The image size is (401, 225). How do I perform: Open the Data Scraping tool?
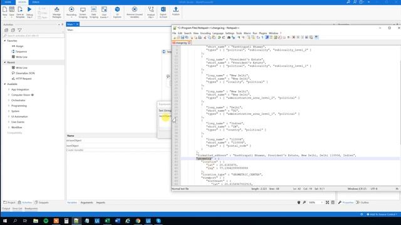click(x=93, y=12)
